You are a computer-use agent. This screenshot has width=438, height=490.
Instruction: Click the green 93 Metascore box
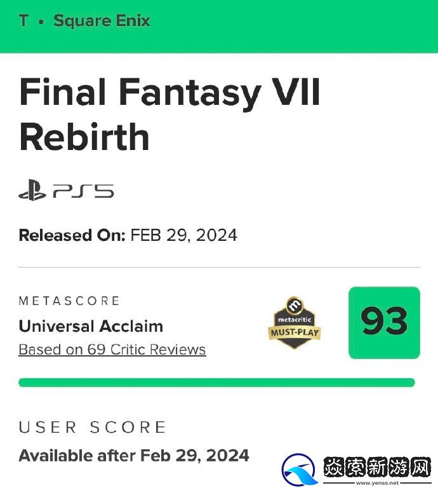pyautogui.click(x=384, y=322)
